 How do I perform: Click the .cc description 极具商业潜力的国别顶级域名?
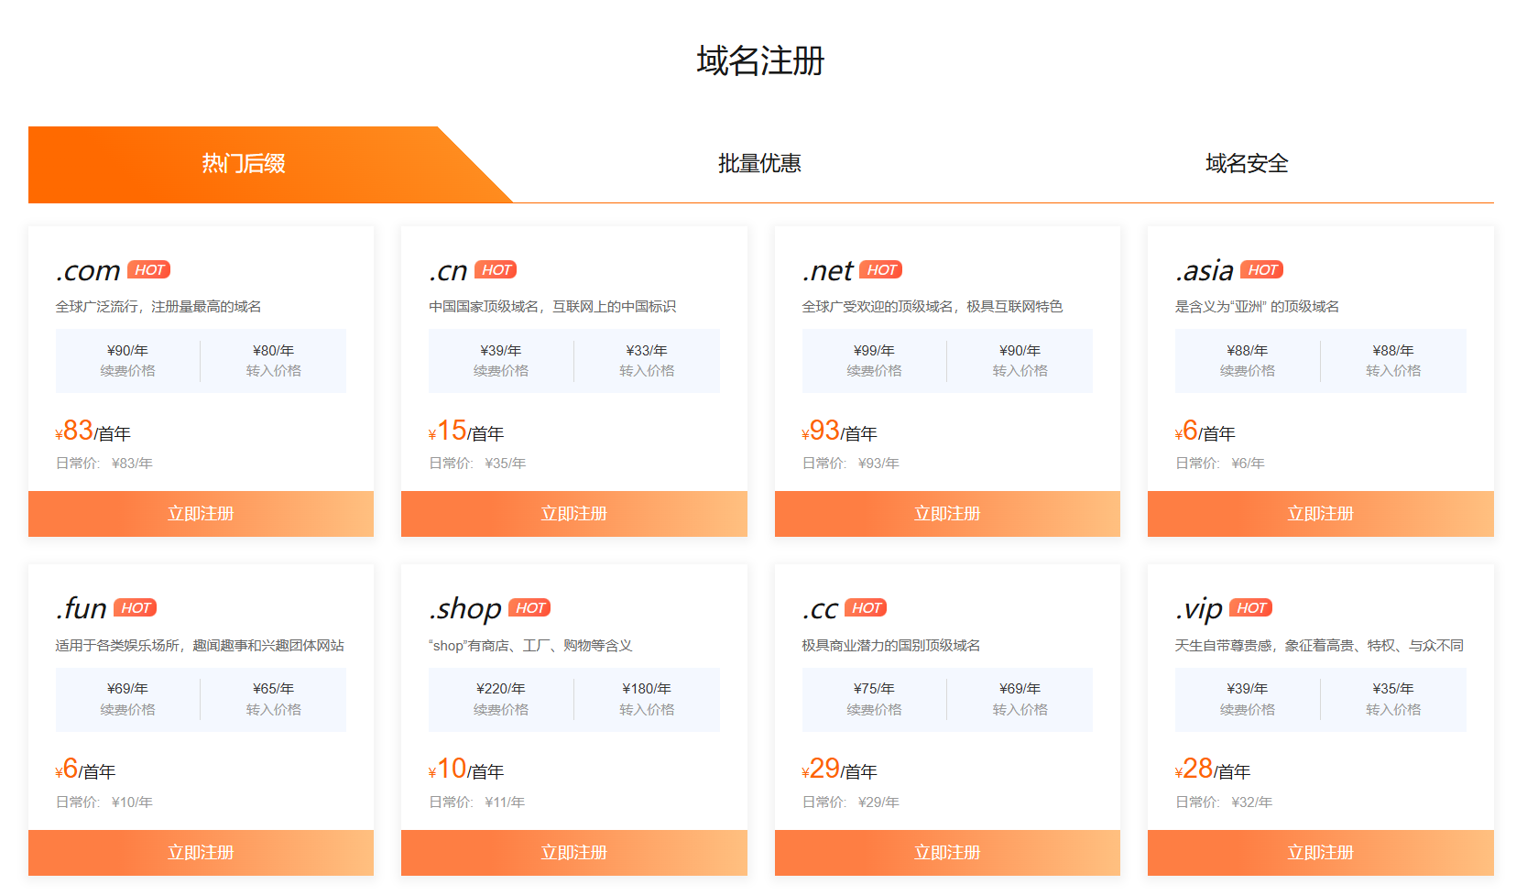coord(891,646)
